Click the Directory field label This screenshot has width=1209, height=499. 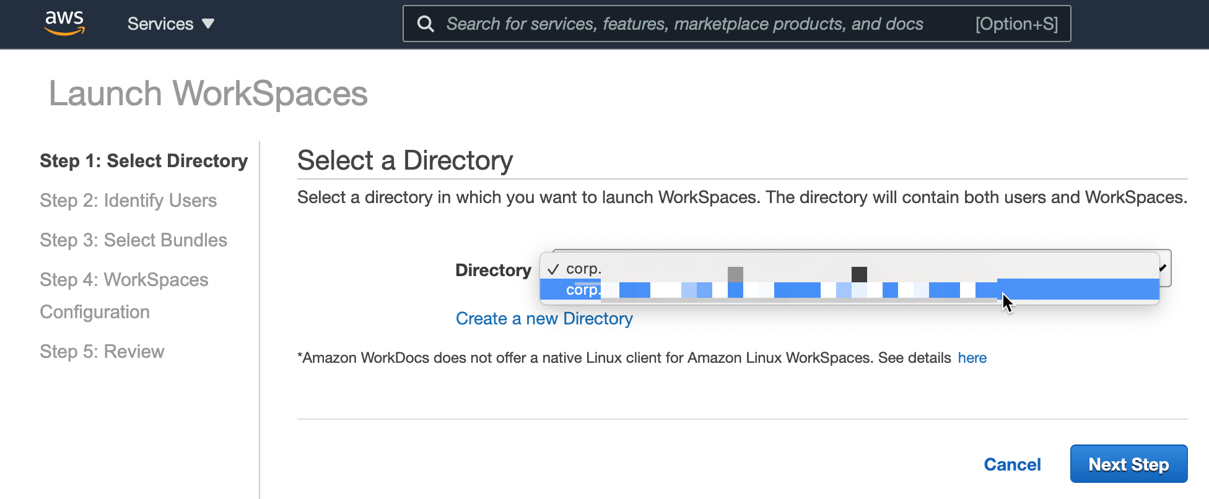(x=493, y=270)
